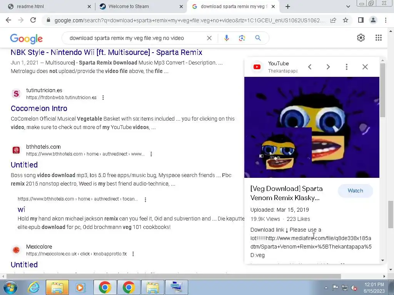Open Action Center flag in tray

pos(335,288)
